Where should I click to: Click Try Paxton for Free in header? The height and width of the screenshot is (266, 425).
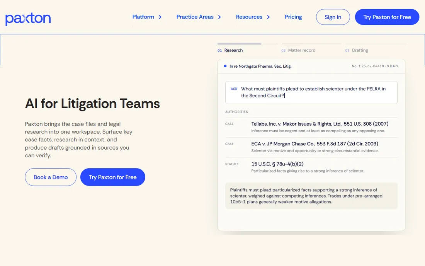coord(387,17)
